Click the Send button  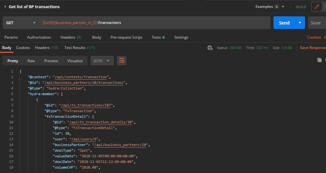tap(284, 23)
